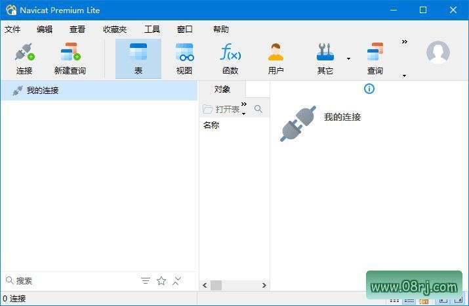Image resolution: width=469 pixels, height=306 pixels.
Task: Open the toolbar overflow dropdown arrow below chevron
Action: (x=405, y=76)
